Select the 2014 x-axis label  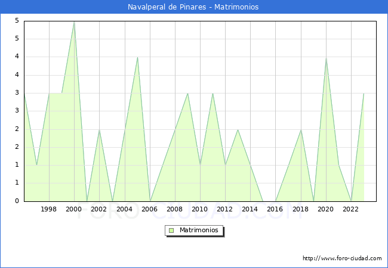[250, 209]
